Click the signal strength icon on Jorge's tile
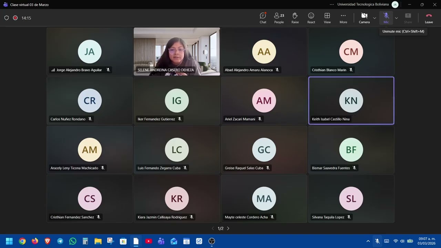Viewport: 441px width, 248px height. pyautogui.click(x=53, y=70)
